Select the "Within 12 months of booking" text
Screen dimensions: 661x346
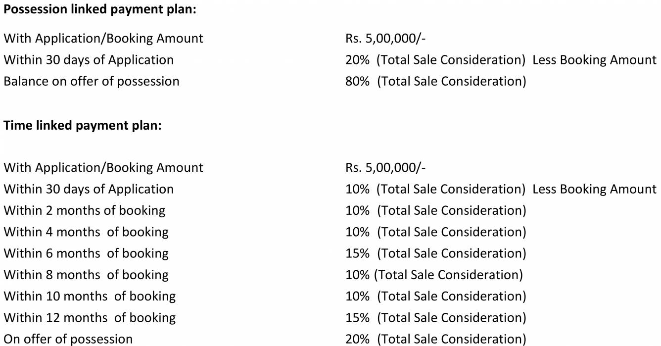[x=90, y=317]
